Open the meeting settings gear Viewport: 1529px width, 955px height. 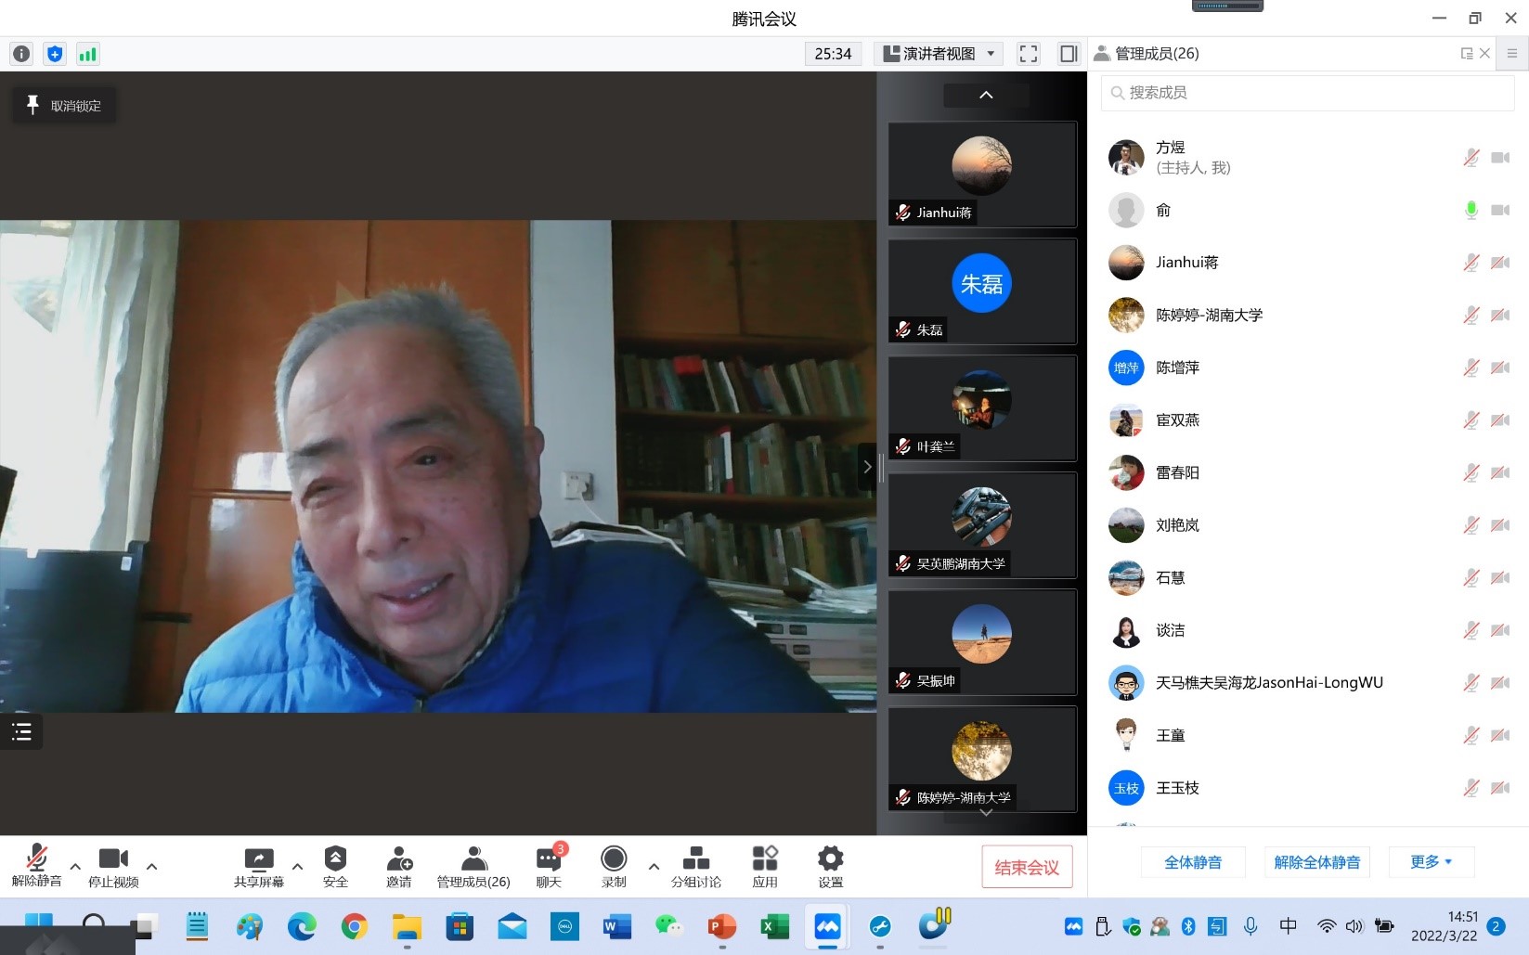(x=830, y=866)
